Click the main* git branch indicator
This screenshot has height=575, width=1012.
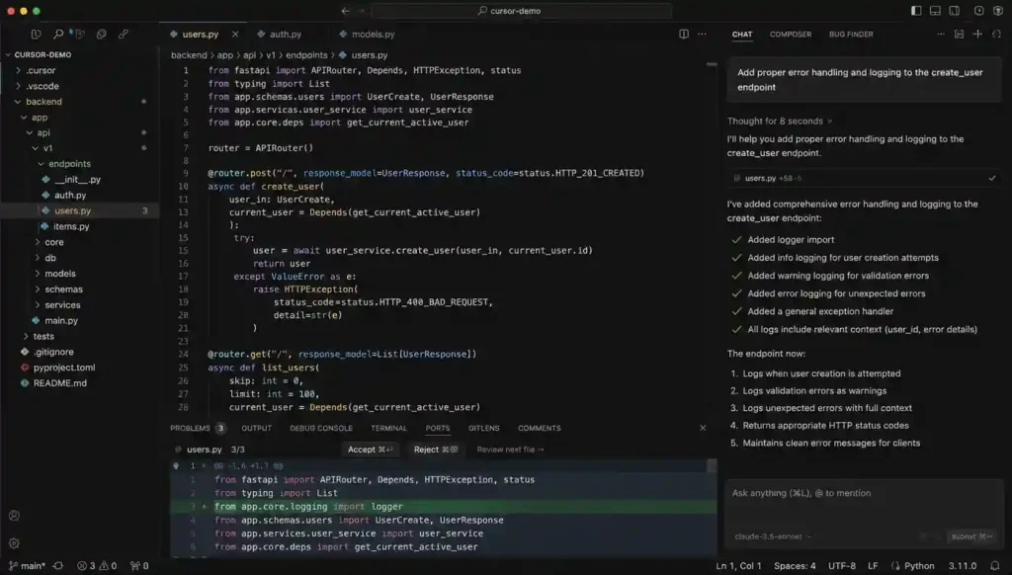[x=27, y=566]
